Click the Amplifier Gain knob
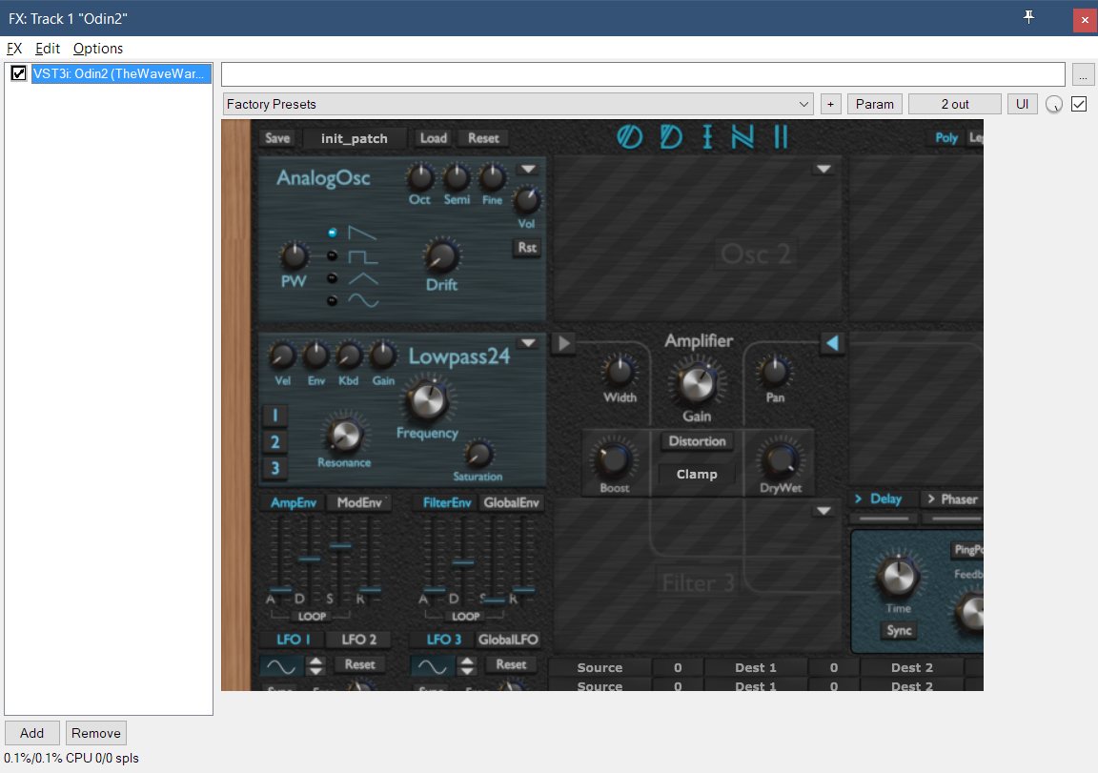1098x773 pixels. pos(697,382)
